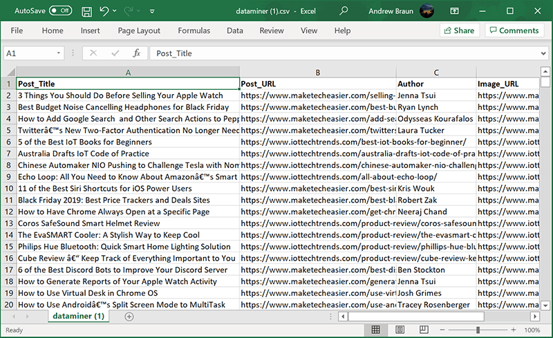Viewport: 553px width, 338px height.
Task: Select the Post_URL header cell
Action: click(x=318, y=84)
